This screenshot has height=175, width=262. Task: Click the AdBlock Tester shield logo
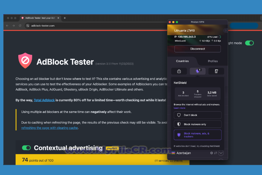[x=25, y=61]
